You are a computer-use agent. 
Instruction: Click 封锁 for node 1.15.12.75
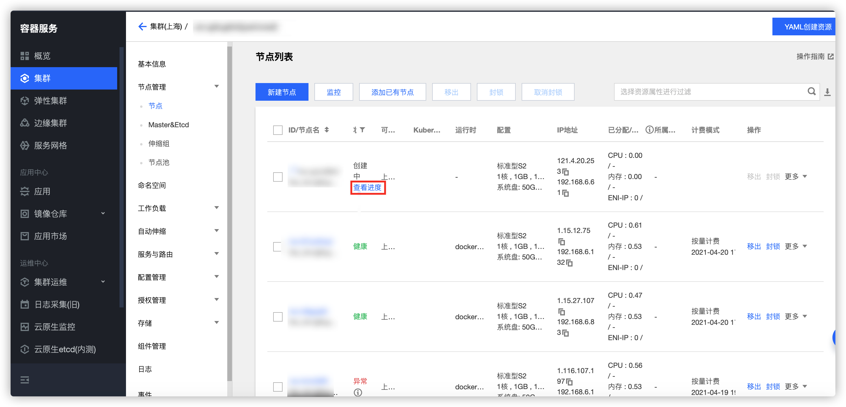[x=773, y=246]
